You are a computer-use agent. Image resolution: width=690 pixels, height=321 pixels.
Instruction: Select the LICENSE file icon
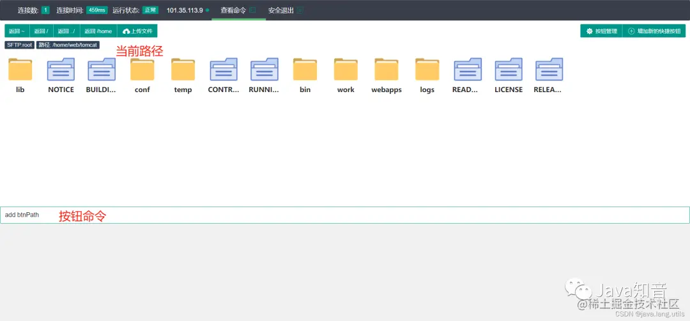pos(509,70)
